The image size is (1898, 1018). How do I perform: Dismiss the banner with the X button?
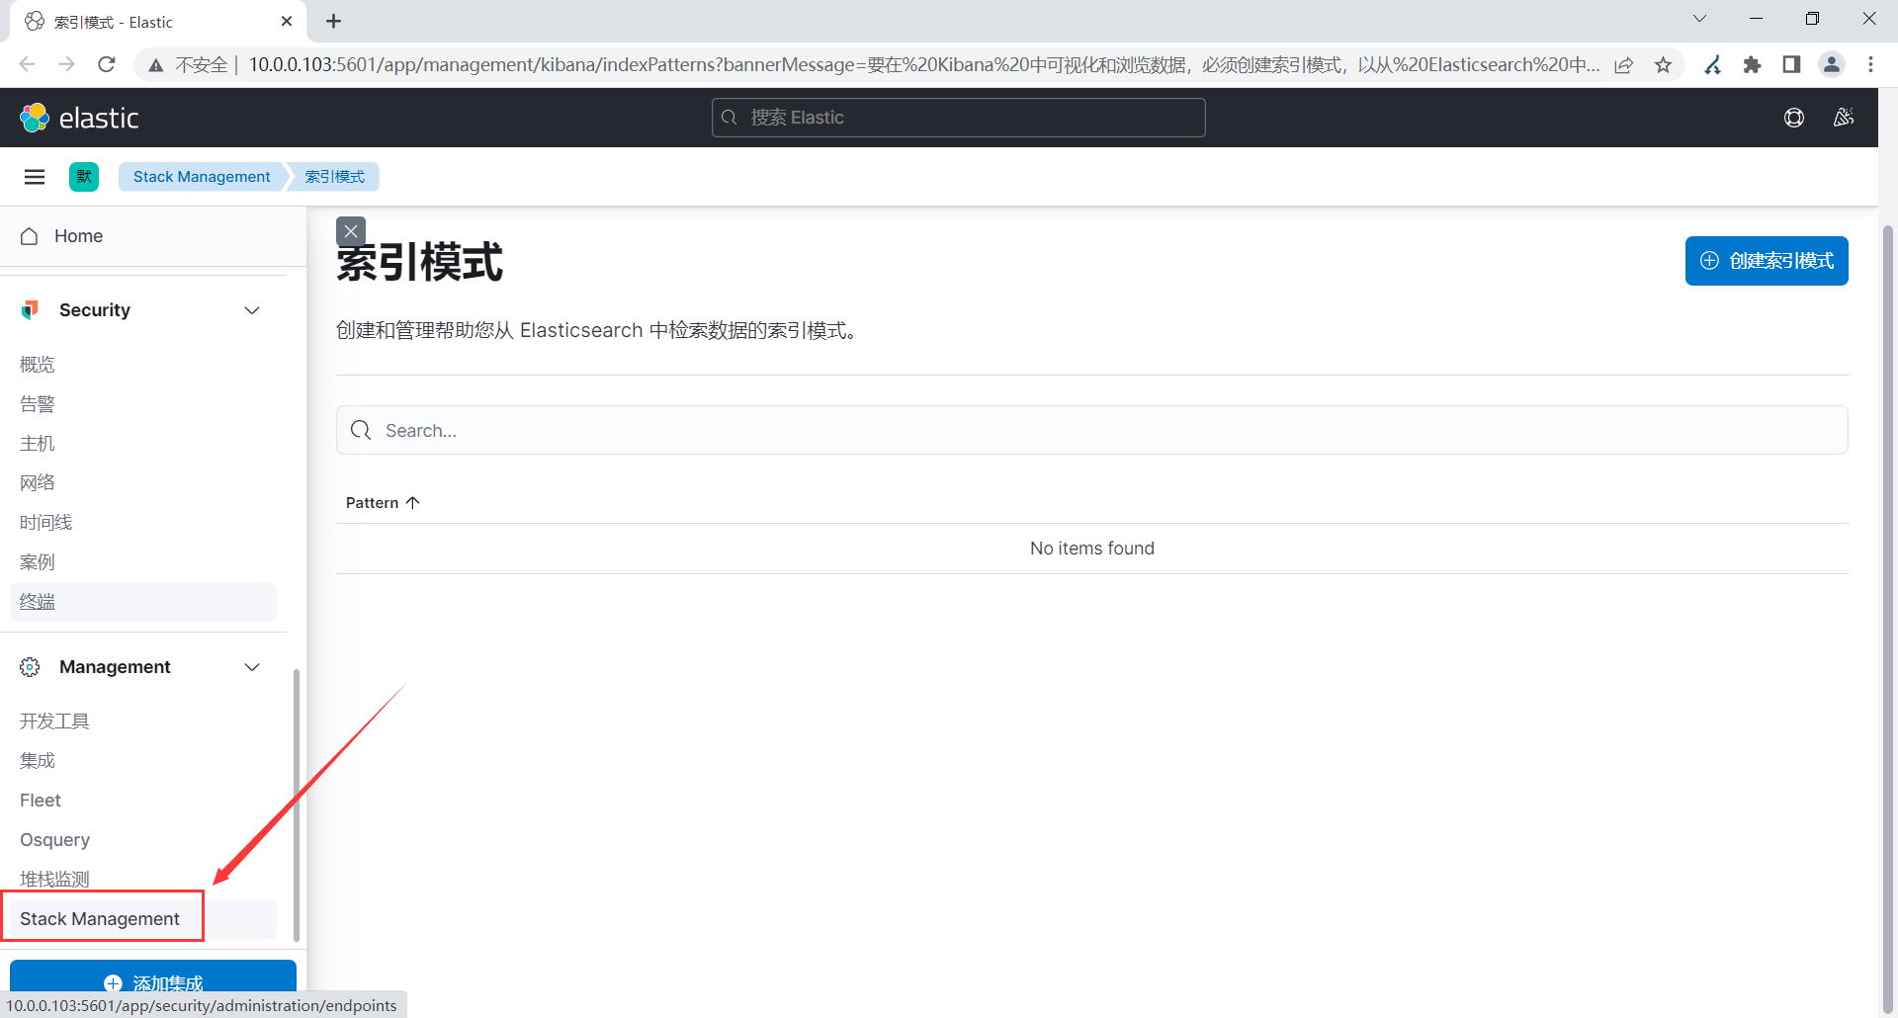coord(350,231)
